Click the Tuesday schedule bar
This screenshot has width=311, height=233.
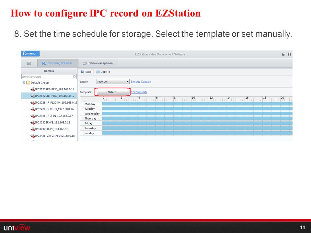click(x=197, y=109)
